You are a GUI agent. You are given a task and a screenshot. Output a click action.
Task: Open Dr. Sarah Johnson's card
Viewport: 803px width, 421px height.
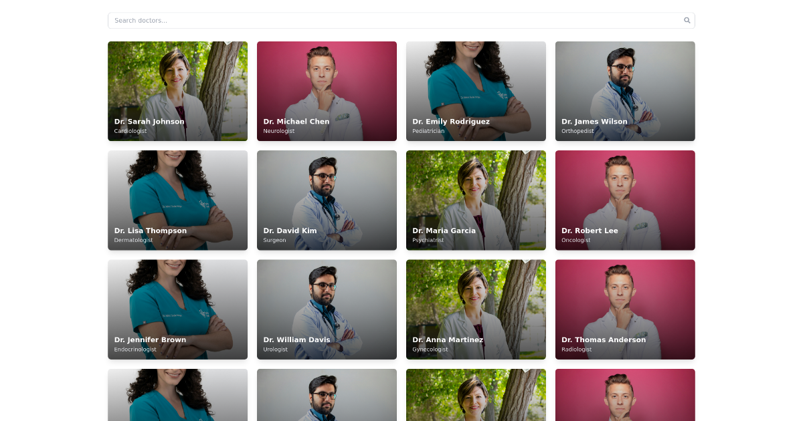point(177,91)
